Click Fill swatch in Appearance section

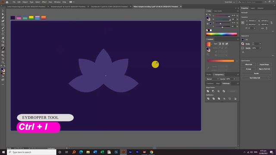point(243,40)
